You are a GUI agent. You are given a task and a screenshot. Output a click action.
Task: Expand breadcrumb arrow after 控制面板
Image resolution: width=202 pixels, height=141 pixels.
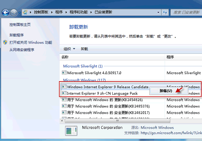point(52,12)
